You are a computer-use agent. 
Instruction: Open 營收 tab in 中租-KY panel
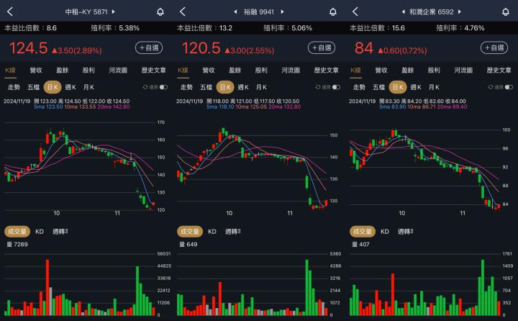(x=36, y=70)
